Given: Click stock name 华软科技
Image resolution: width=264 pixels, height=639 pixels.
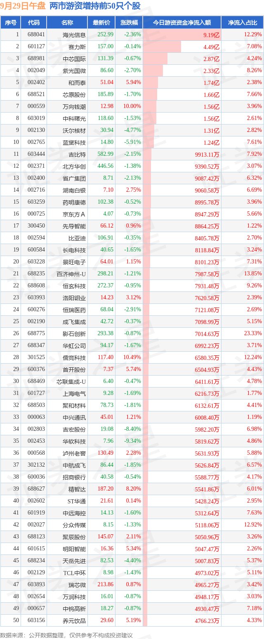Looking at the screenshot, I should click(x=74, y=441).
